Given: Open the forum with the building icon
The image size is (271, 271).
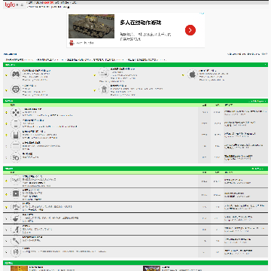Looking at the screenshot, I should tap(104, 89).
